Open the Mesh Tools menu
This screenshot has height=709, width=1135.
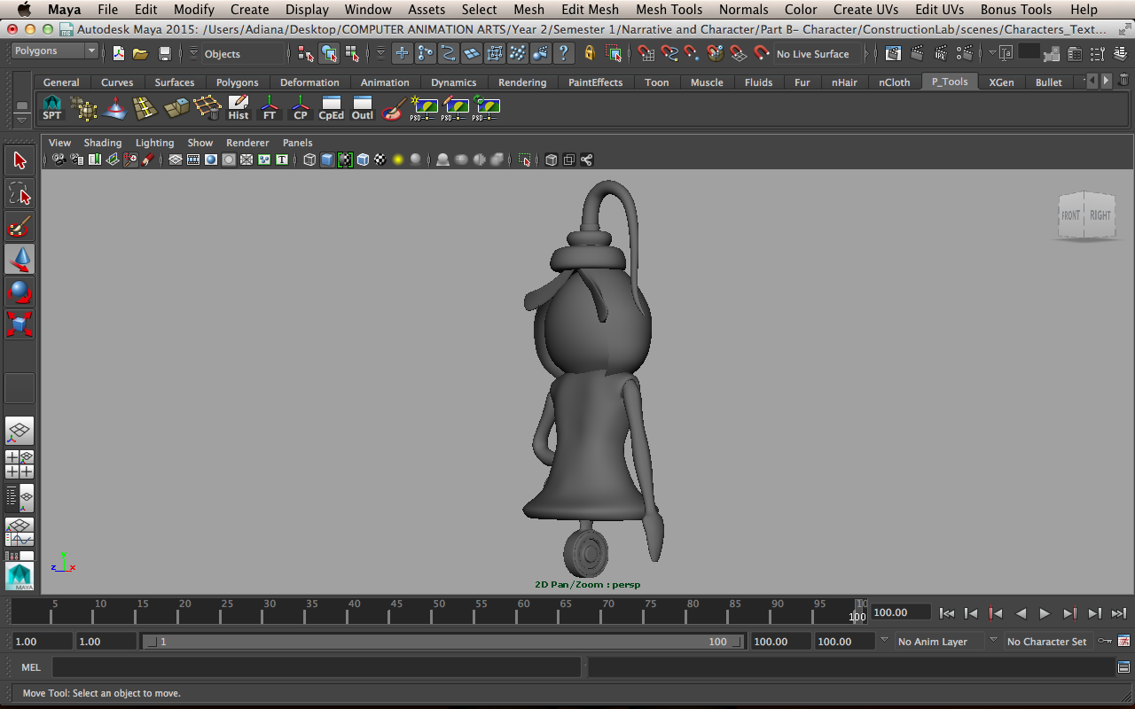coord(669,10)
